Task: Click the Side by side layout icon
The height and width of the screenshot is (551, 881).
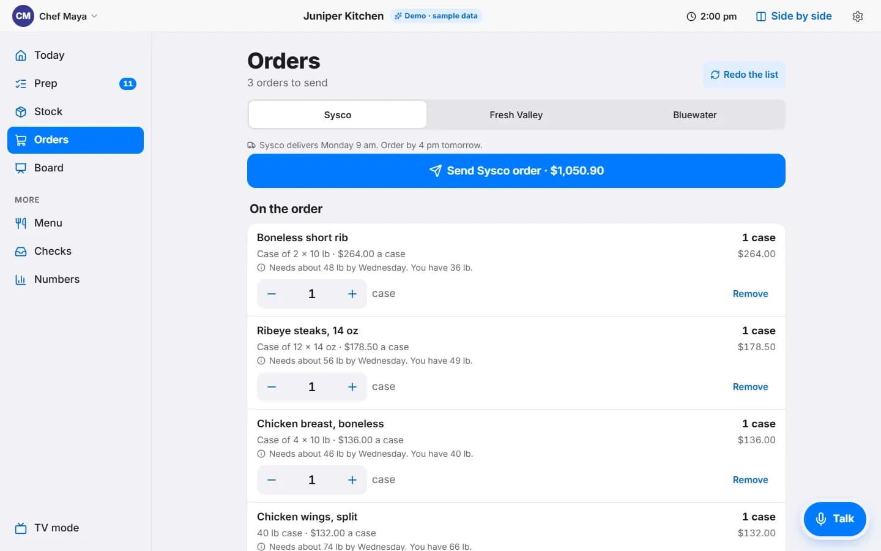Action: click(761, 17)
